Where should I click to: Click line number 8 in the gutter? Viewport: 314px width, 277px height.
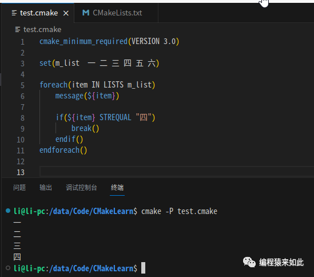point(23,118)
